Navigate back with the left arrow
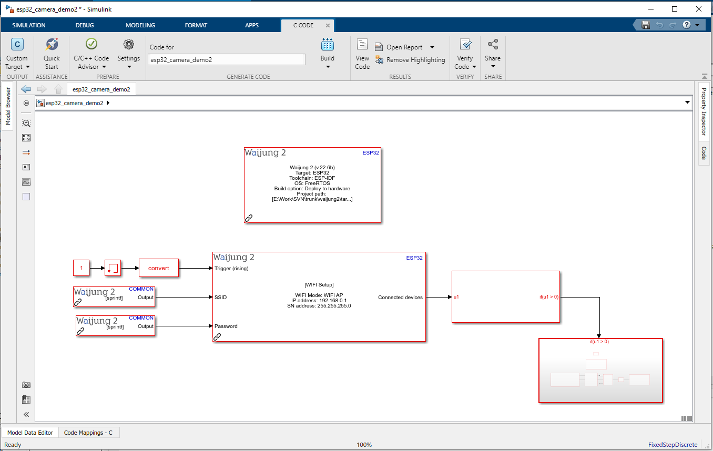Image resolution: width=713 pixels, height=451 pixels. (26, 89)
